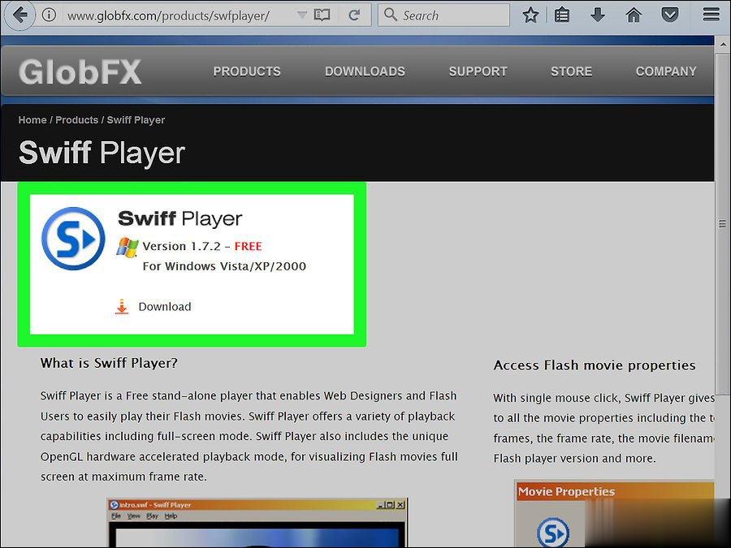Screen dimensions: 731x548
Task: Open the DOWNLOADS navigation menu
Action: (x=365, y=71)
